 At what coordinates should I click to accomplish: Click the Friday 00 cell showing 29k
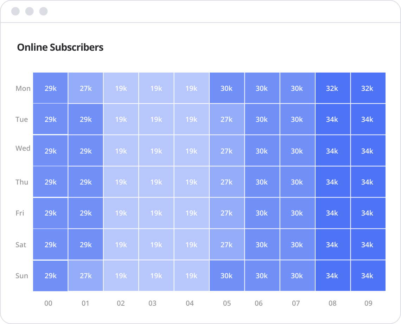point(50,213)
